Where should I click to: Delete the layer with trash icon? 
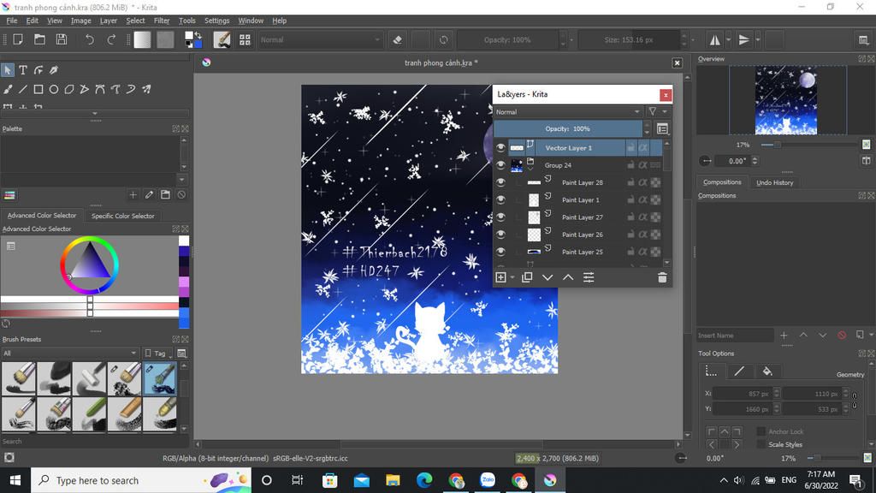coord(662,277)
